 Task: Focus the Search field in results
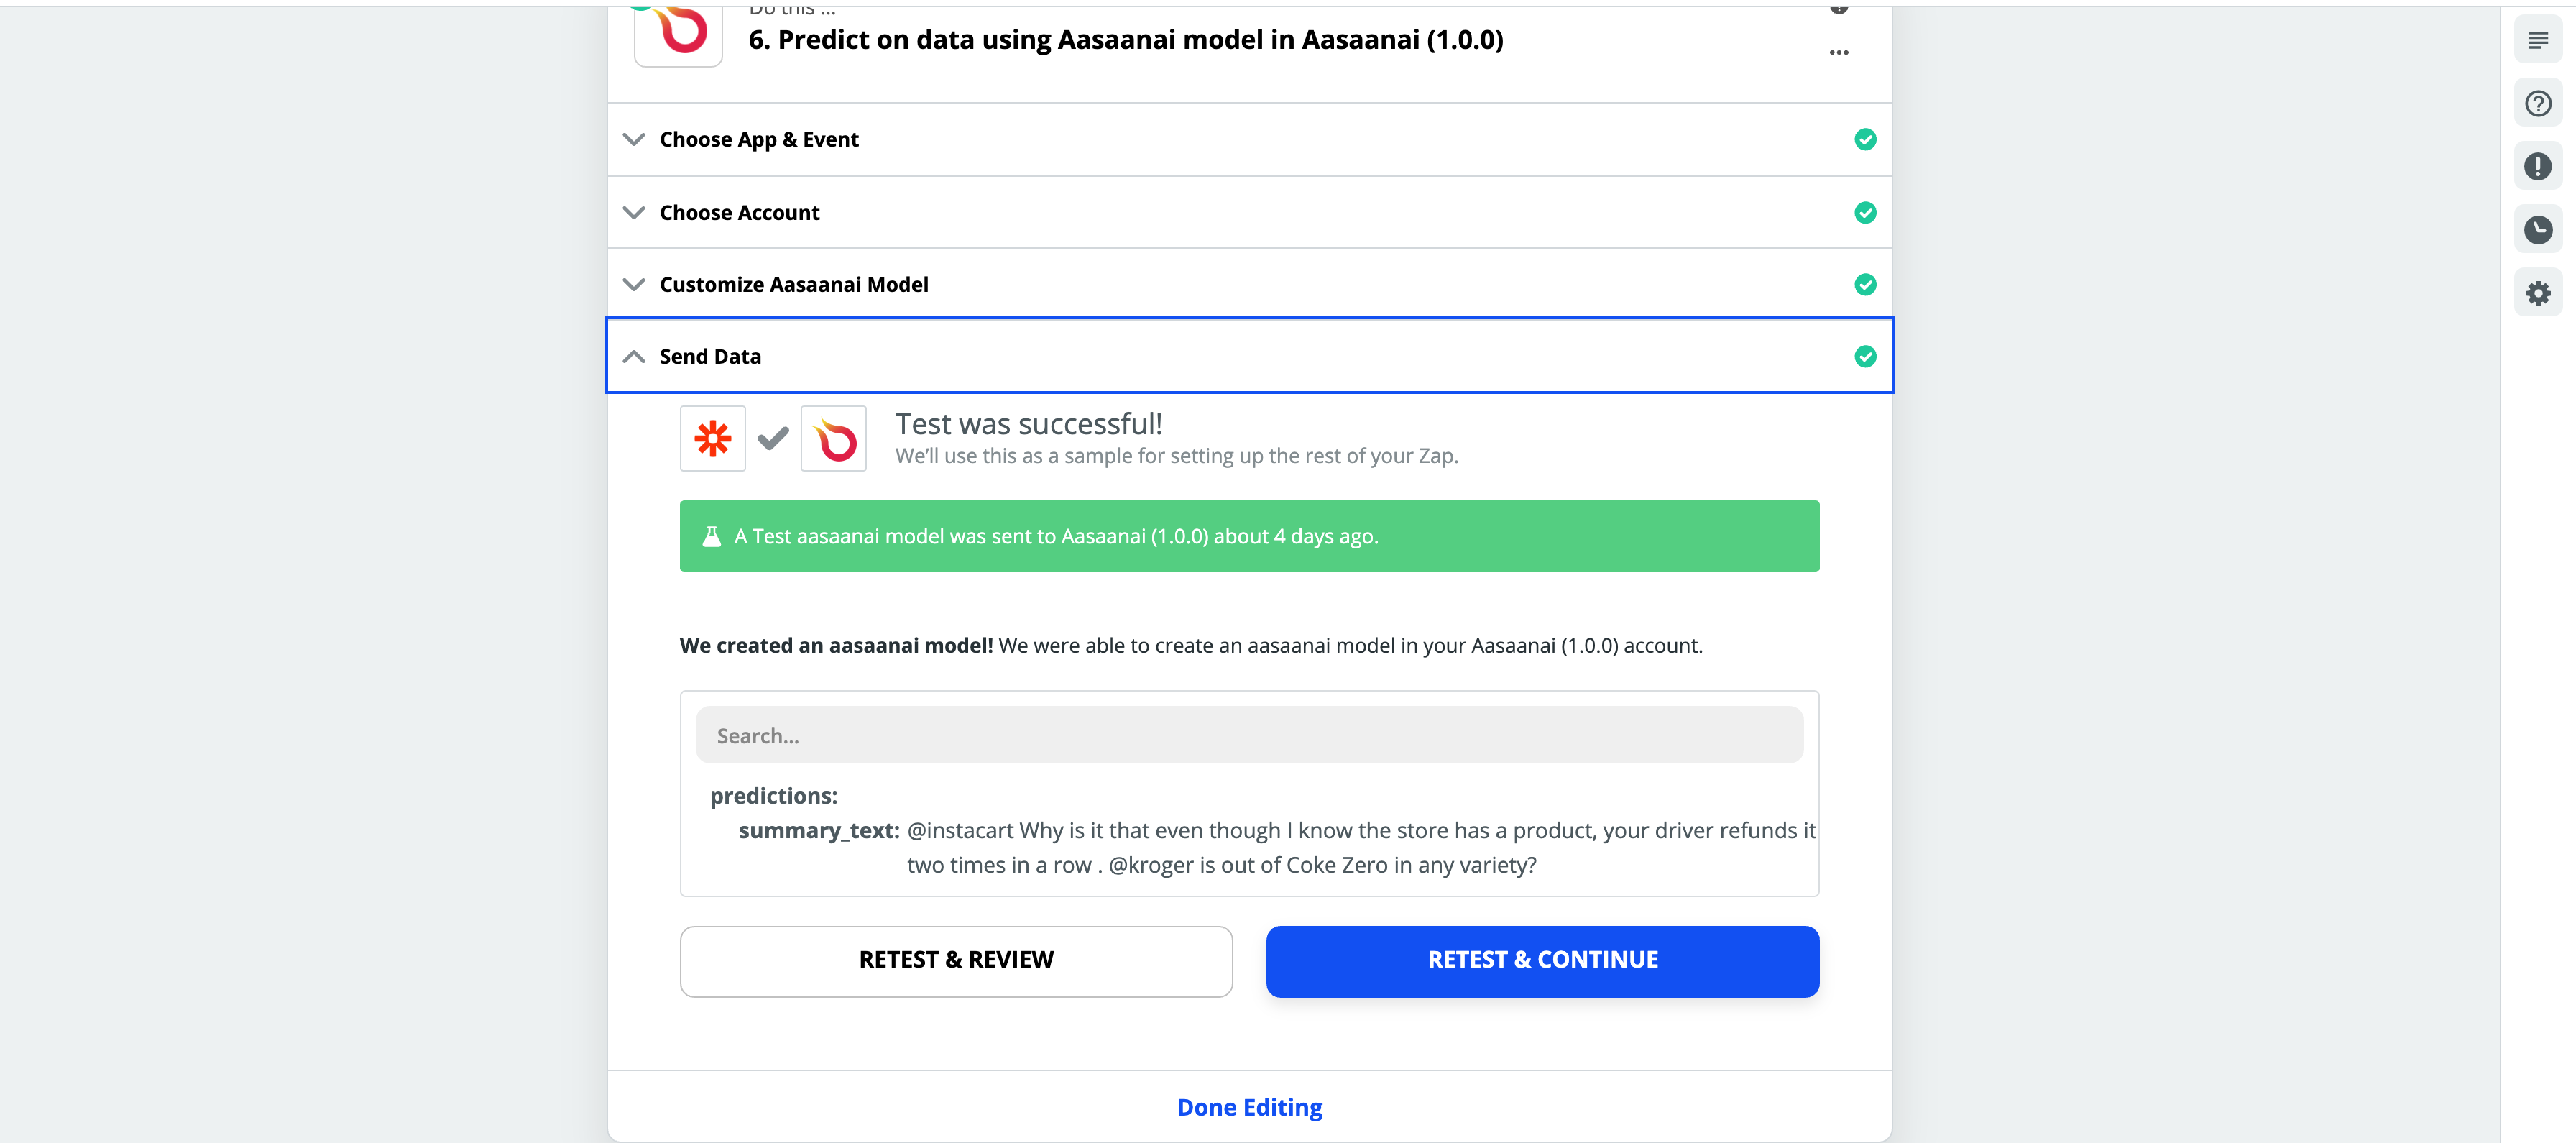[1249, 735]
